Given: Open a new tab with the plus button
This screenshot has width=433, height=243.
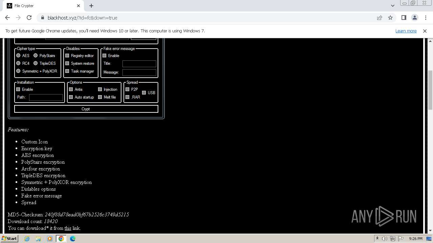Looking at the screenshot, I should 91,6.
